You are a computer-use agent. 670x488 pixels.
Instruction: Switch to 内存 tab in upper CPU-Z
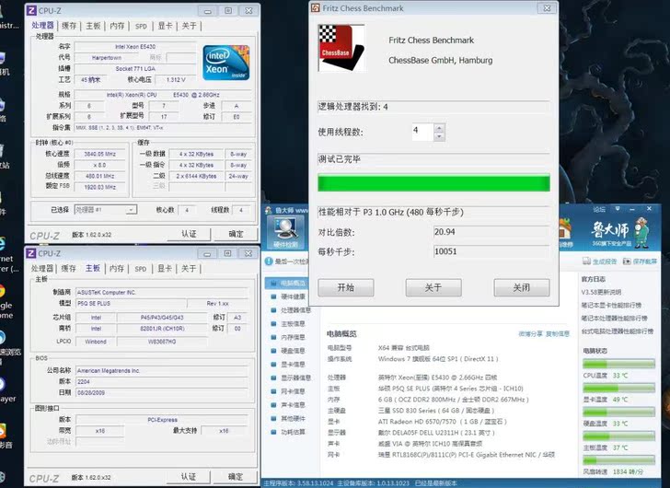[x=117, y=26]
